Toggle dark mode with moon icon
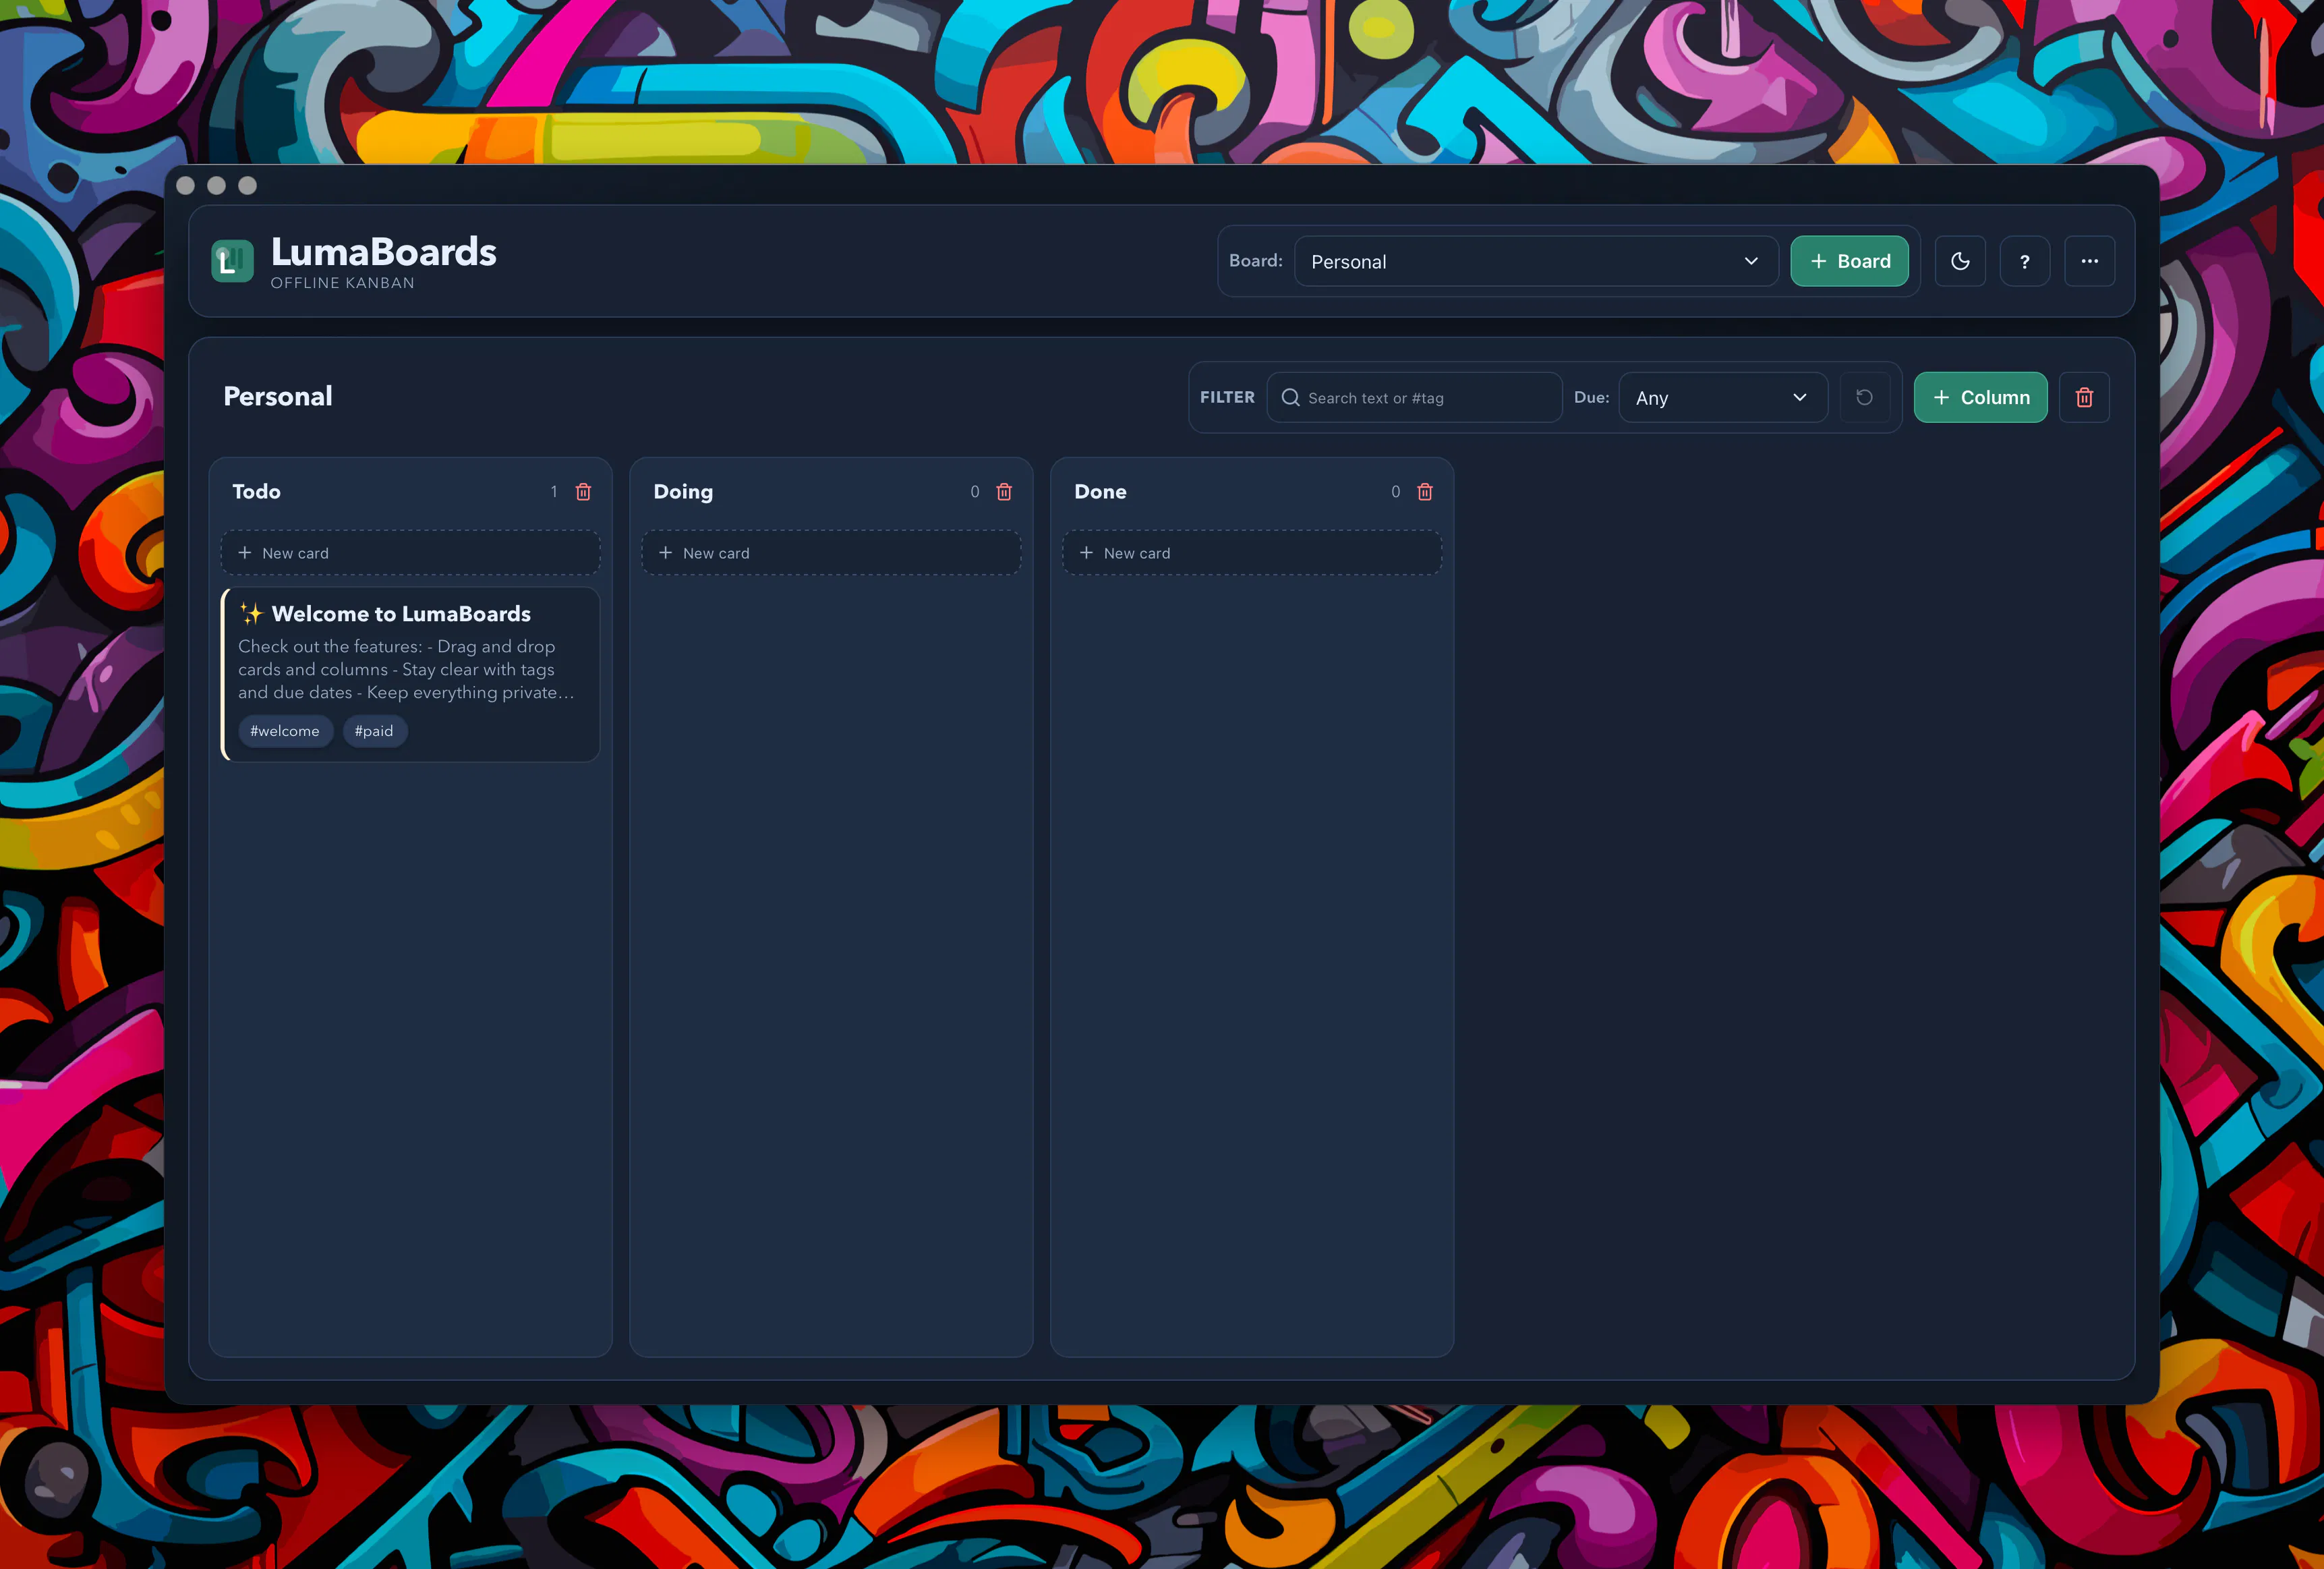Screen dimensions: 2324x1569 (x=1959, y=261)
